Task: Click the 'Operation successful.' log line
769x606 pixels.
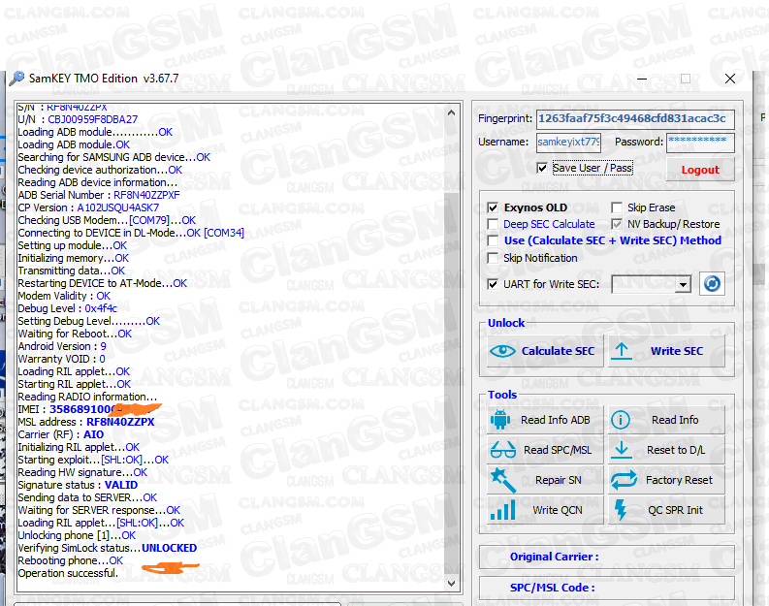Action: [x=68, y=573]
